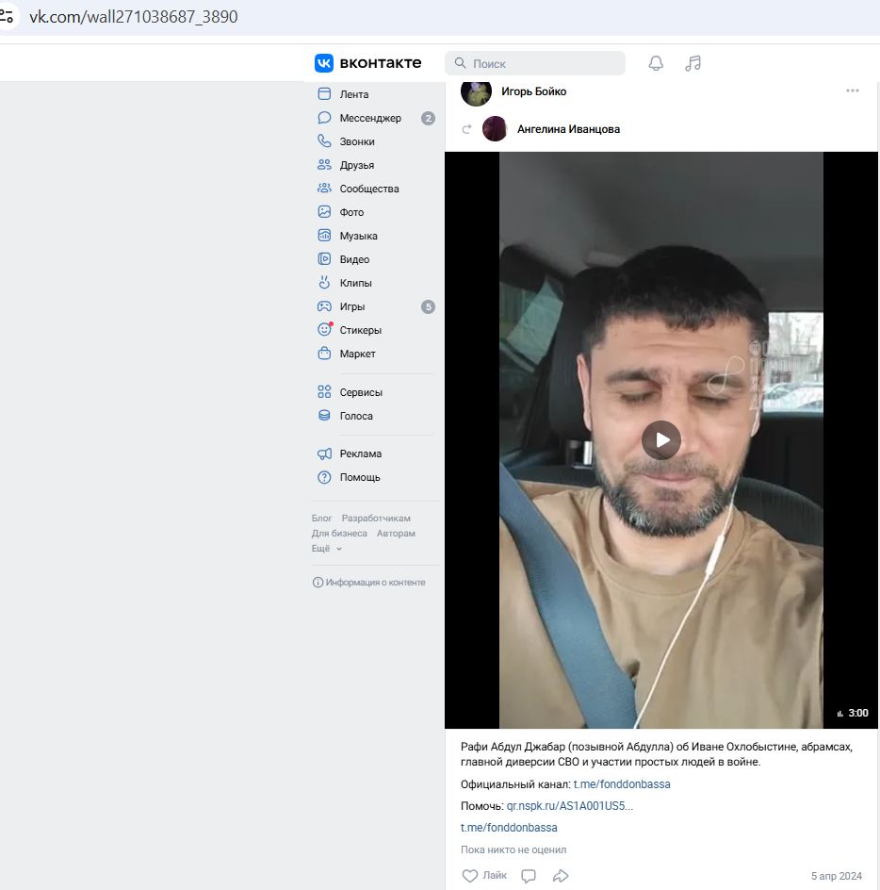Click the Мессенджер unread badge 2

point(428,118)
